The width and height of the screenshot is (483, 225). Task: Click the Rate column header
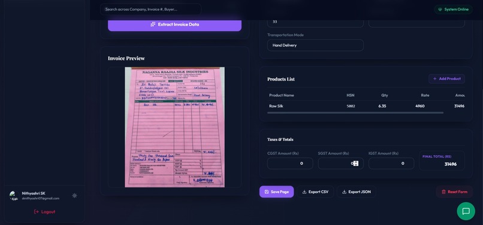pyautogui.click(x=425, y=95)
